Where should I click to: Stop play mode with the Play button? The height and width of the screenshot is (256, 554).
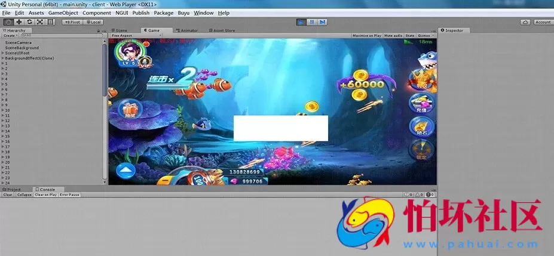301,22
